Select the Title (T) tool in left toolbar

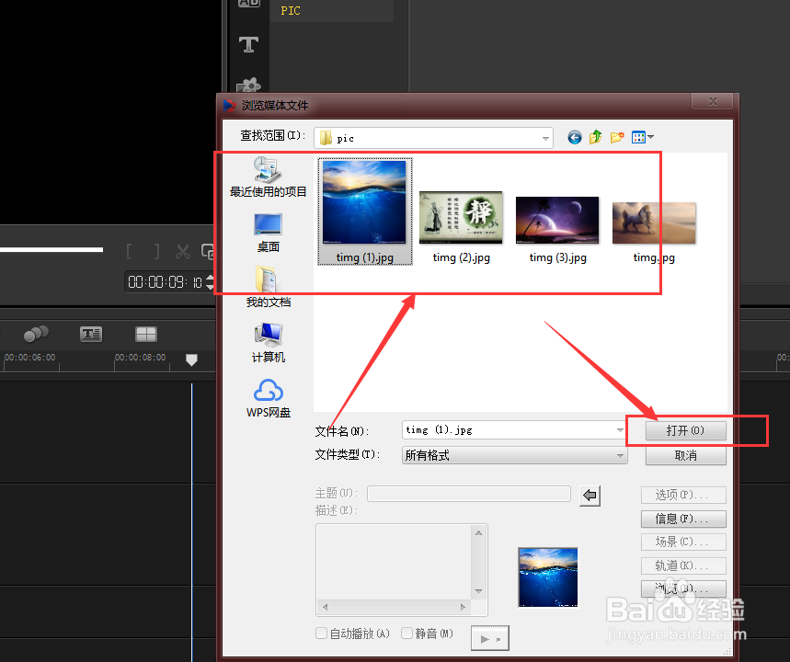248,43
